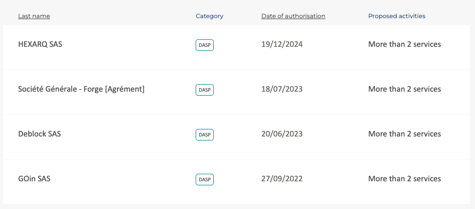Select the 27/09/2022 authorisation date
The height and width of the screenshot is (209, 475).
coord(282,178)
